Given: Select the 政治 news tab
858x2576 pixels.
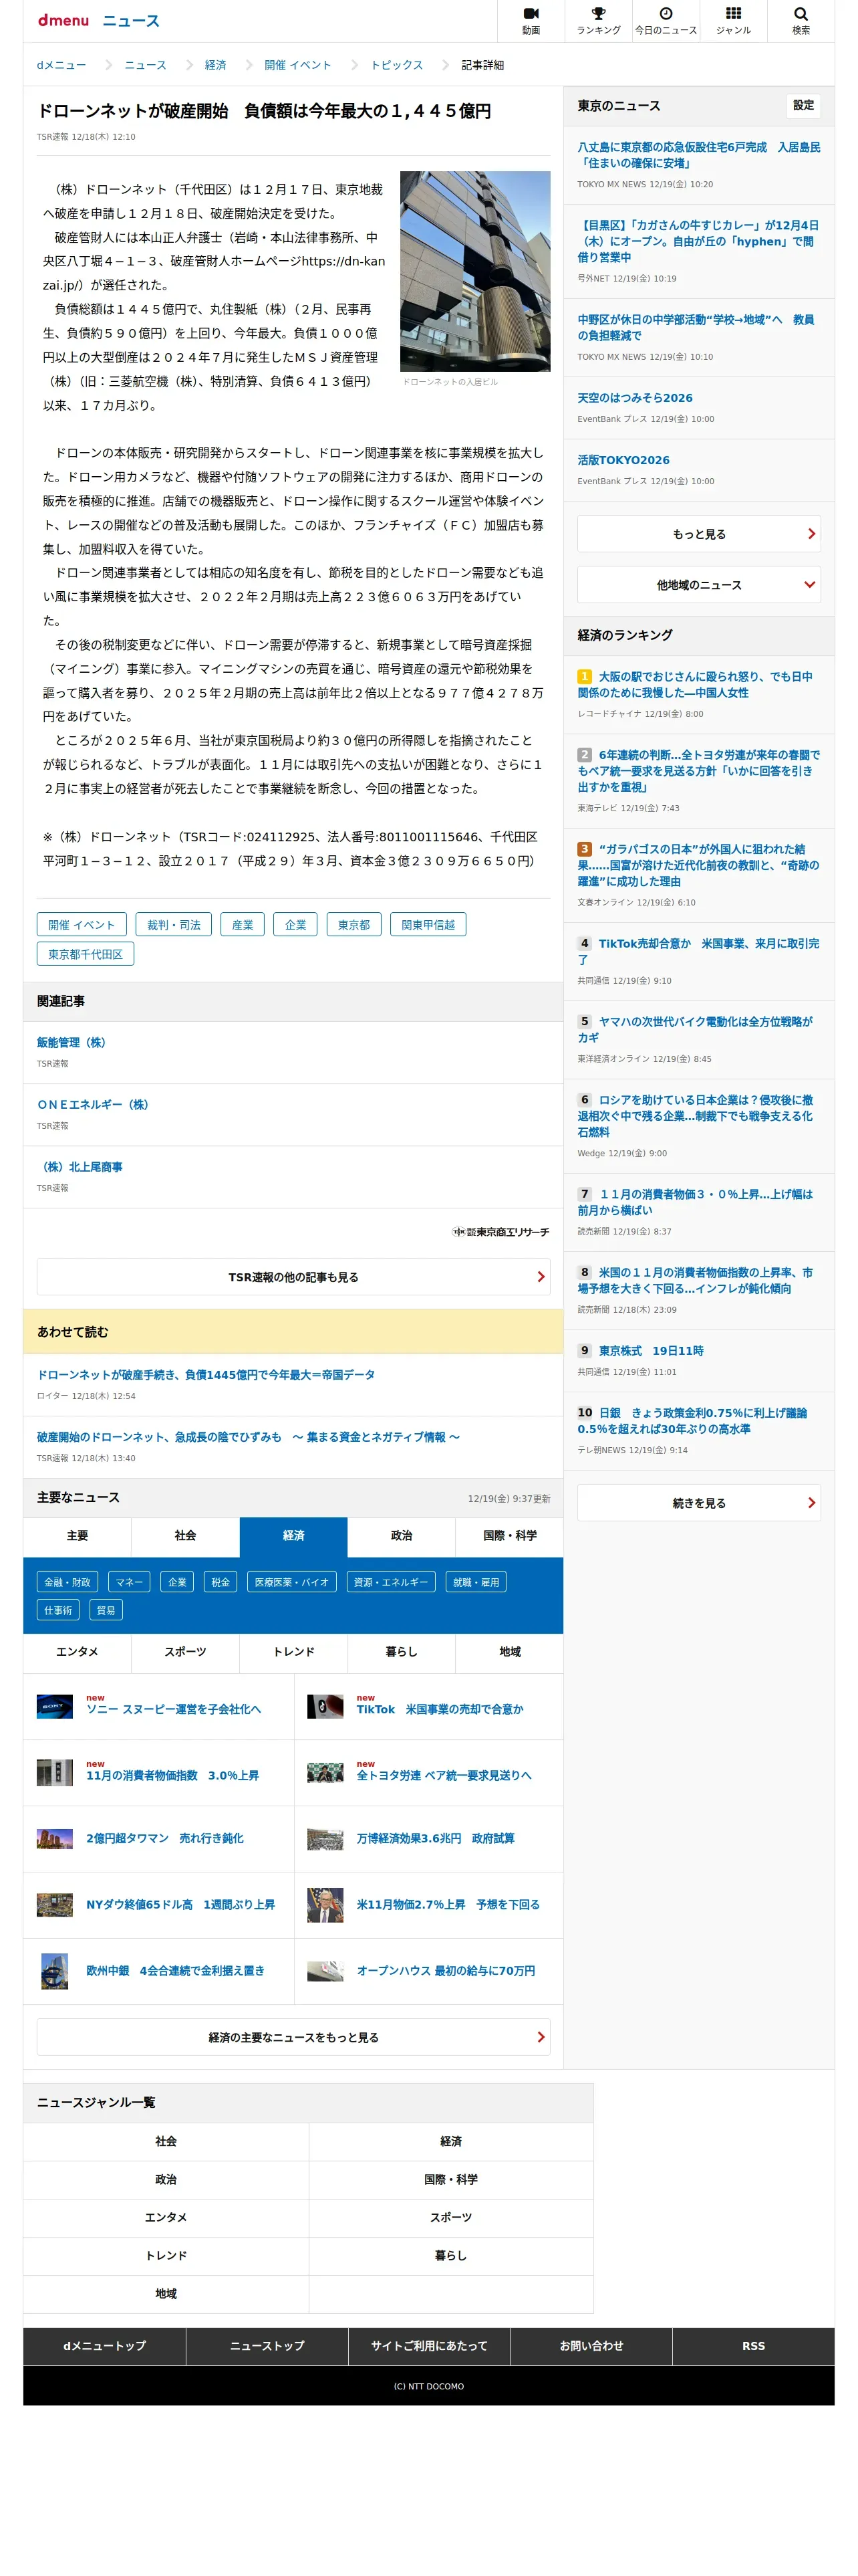Looking at the screenshot, I should coord(402,1536).
